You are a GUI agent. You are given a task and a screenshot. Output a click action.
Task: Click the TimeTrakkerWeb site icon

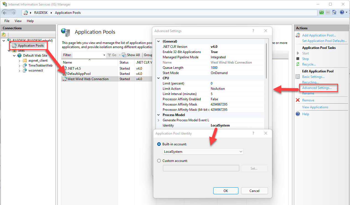point(25,65)
